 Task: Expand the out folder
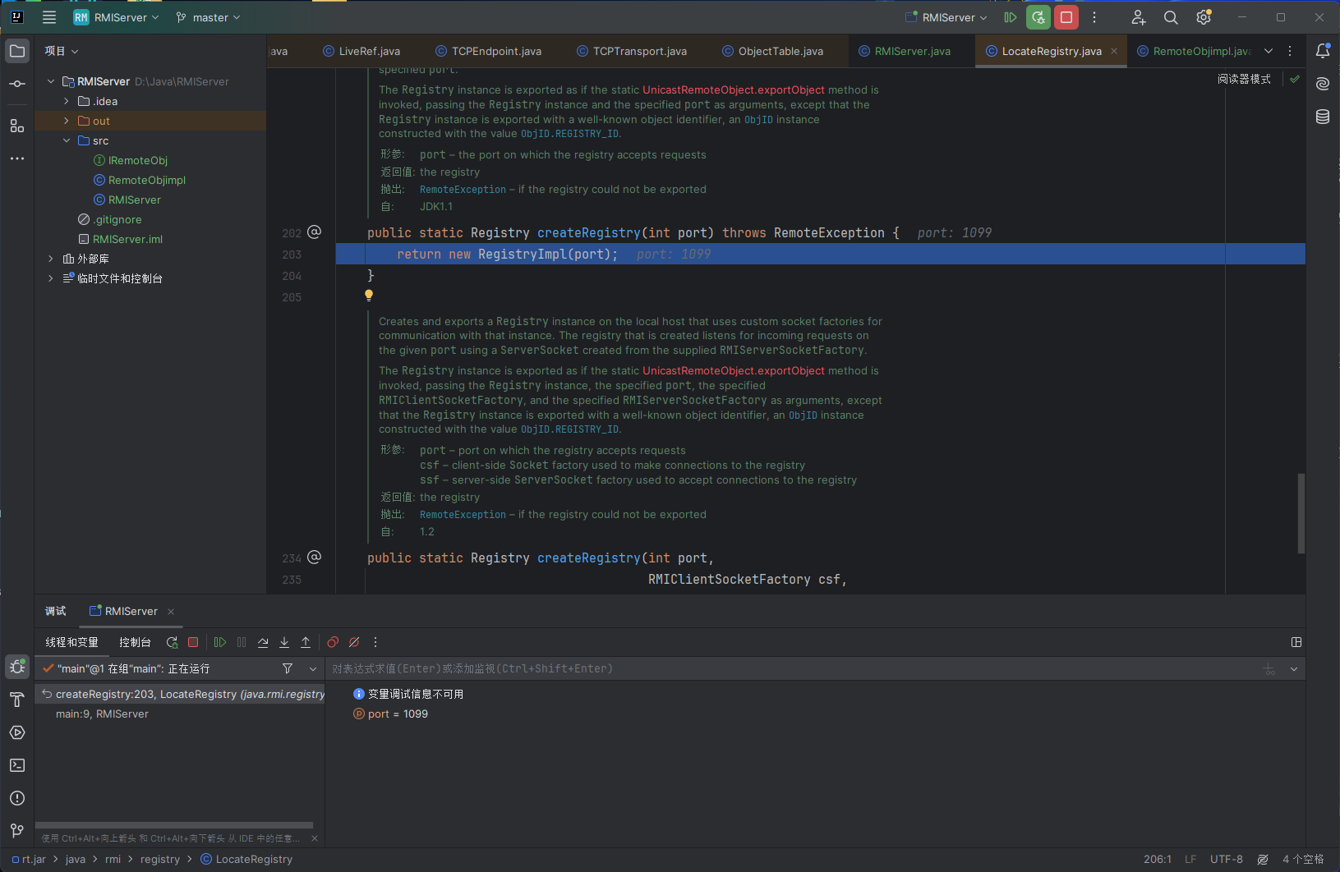pyautogui.click(x=67, y=121)
